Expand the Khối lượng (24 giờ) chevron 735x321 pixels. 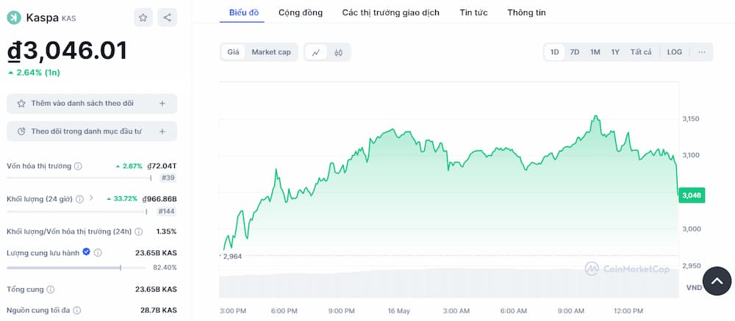[91, 198]
